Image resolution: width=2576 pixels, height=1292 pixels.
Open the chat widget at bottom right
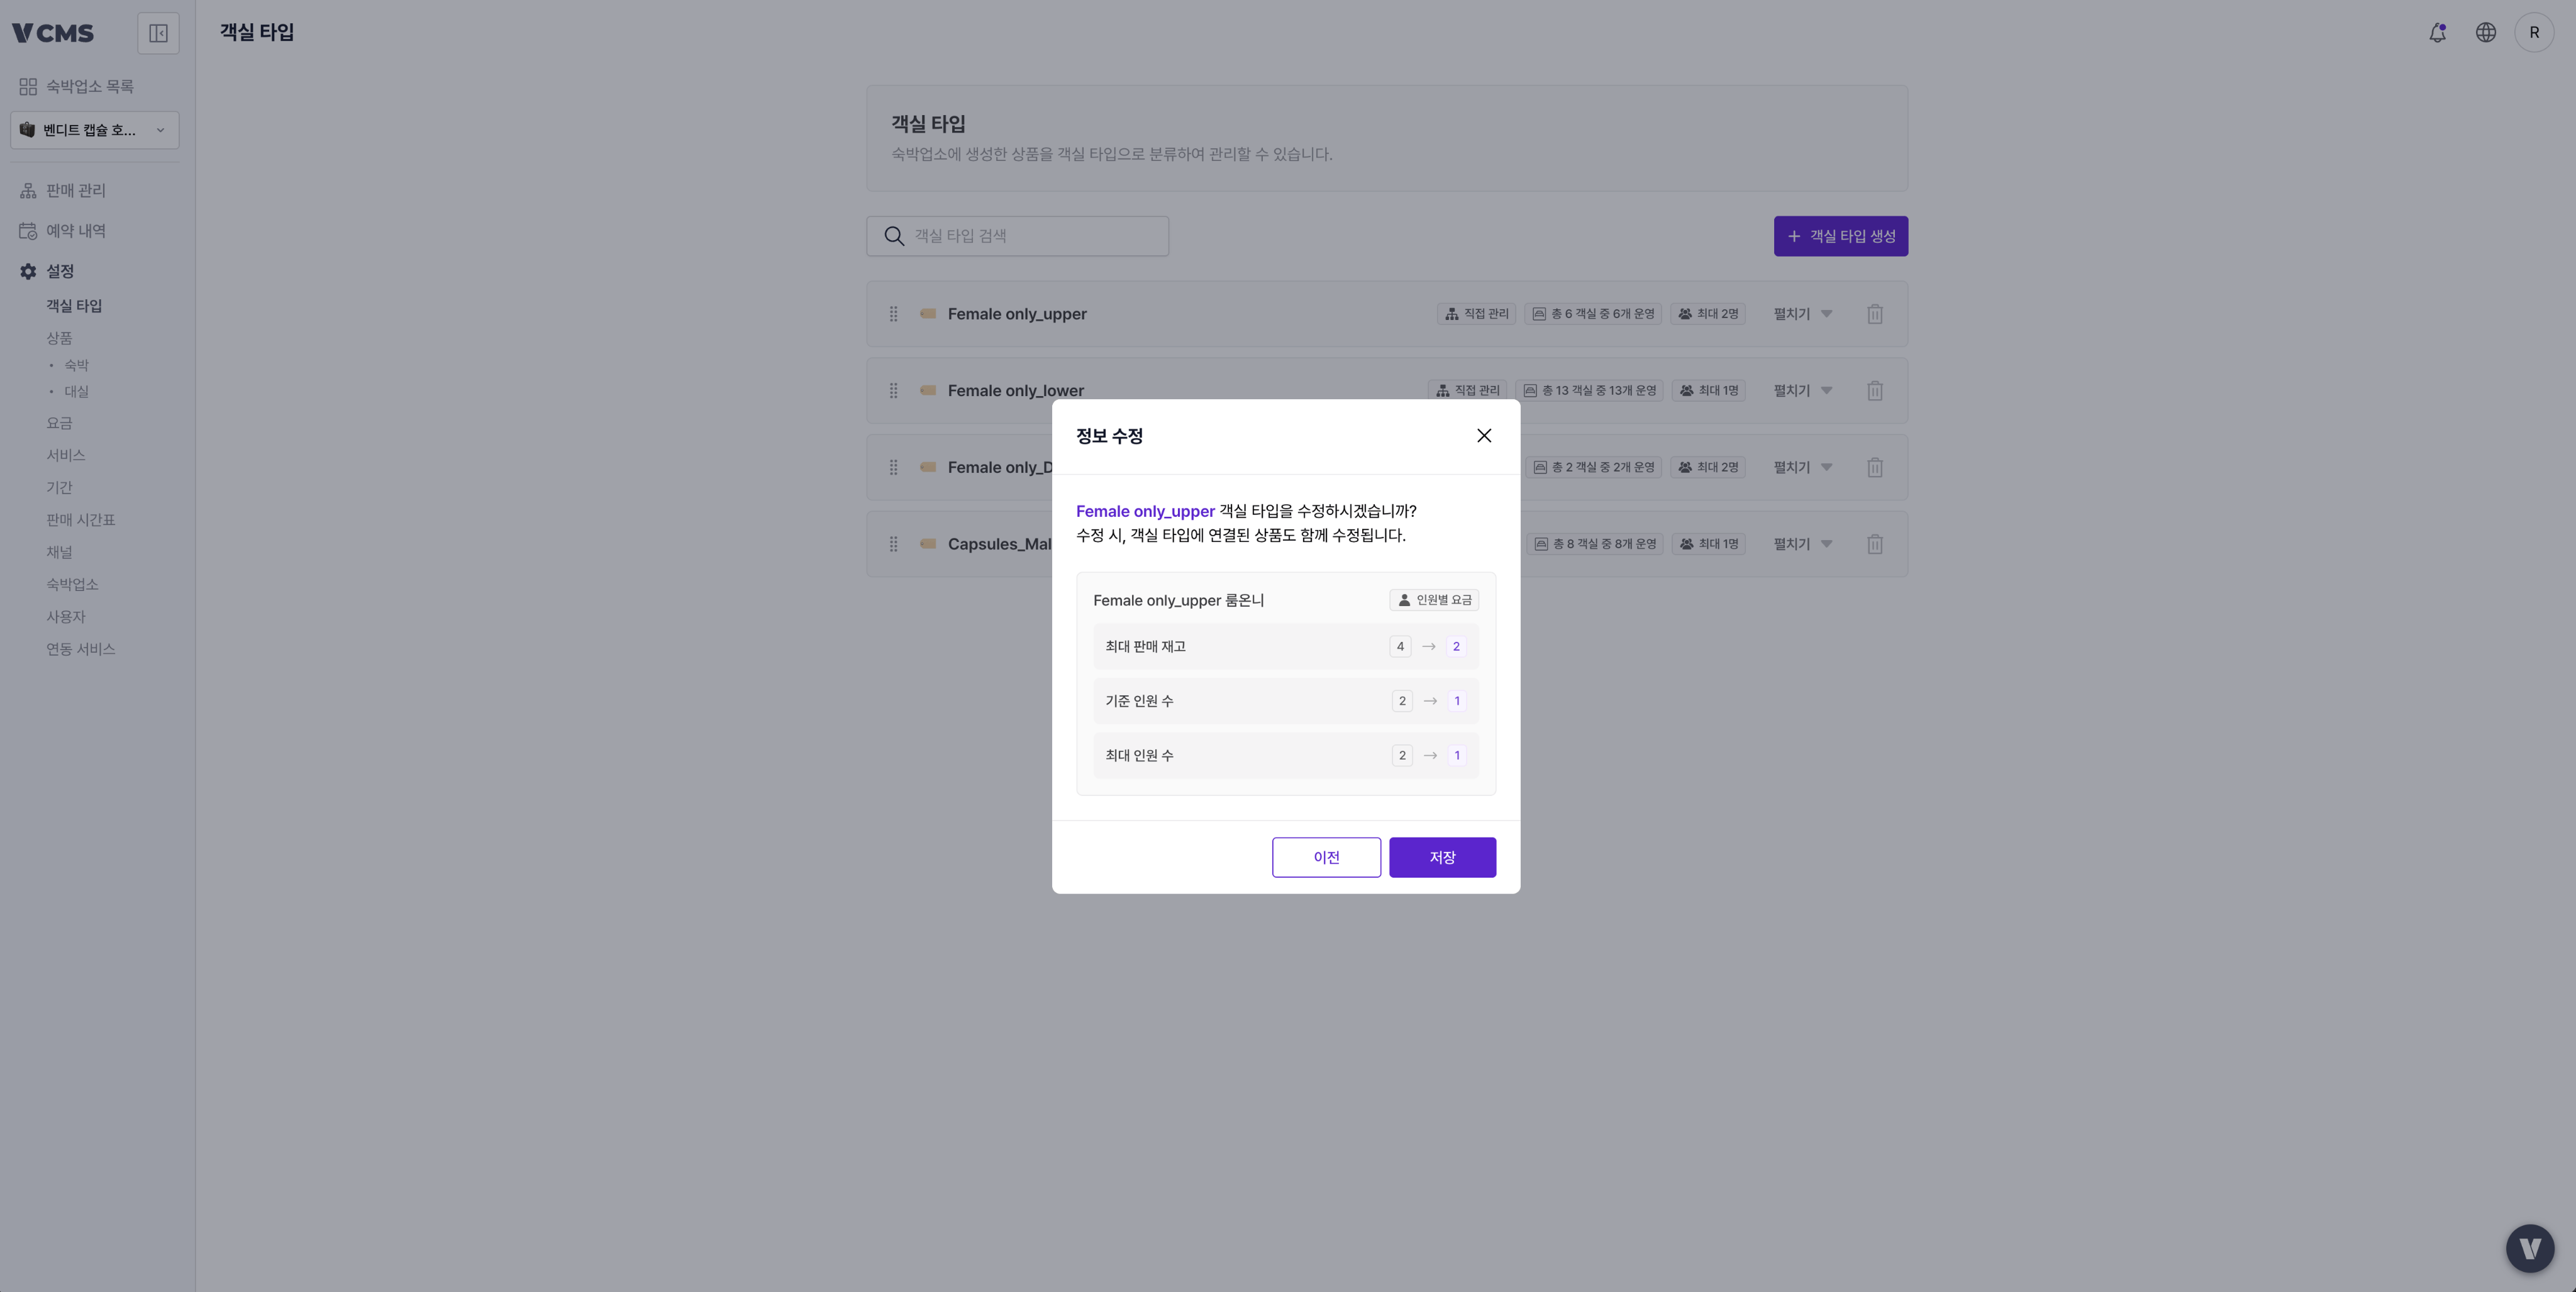point(2530,1248)
